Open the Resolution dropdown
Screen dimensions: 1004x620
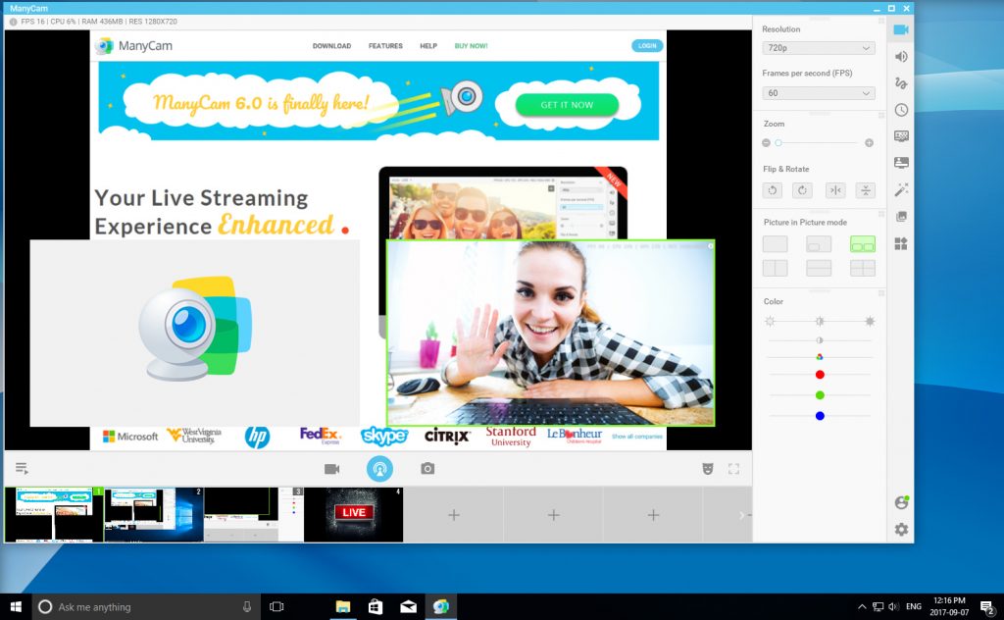pos(819,48)
